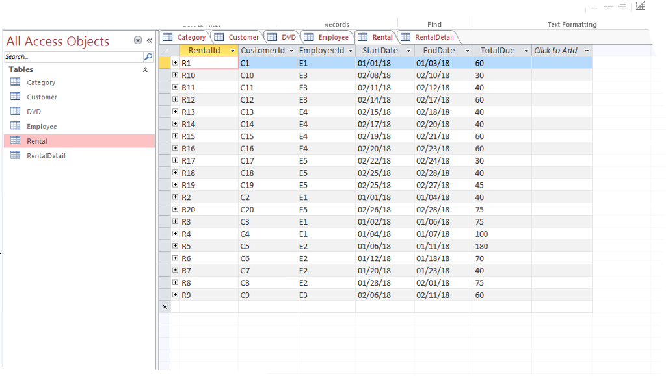Click the Customer table icon in All Access Objects
The width and height of the screenshot is (666, 376).
tap(15, 97)
